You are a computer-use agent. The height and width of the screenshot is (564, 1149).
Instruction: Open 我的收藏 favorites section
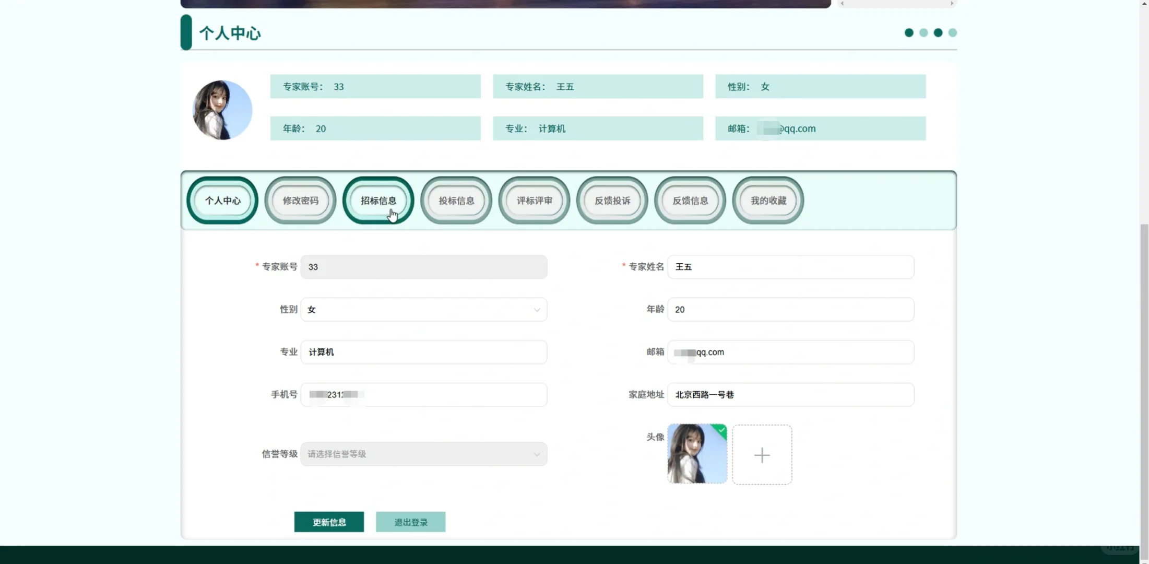click(768, 200)
